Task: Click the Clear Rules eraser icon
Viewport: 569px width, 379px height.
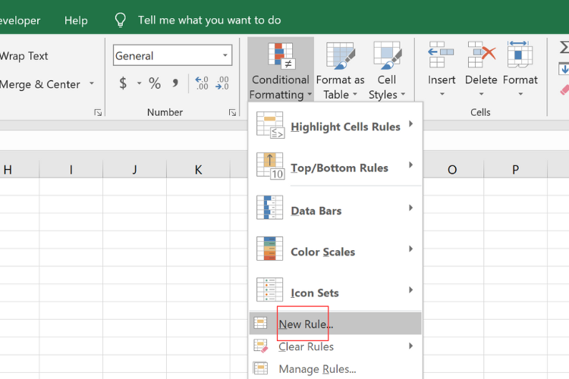Action: 260,346
